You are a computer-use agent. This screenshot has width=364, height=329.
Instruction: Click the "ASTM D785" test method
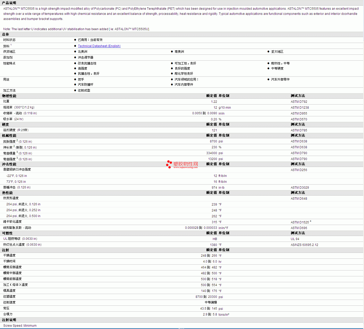point(299,130)
